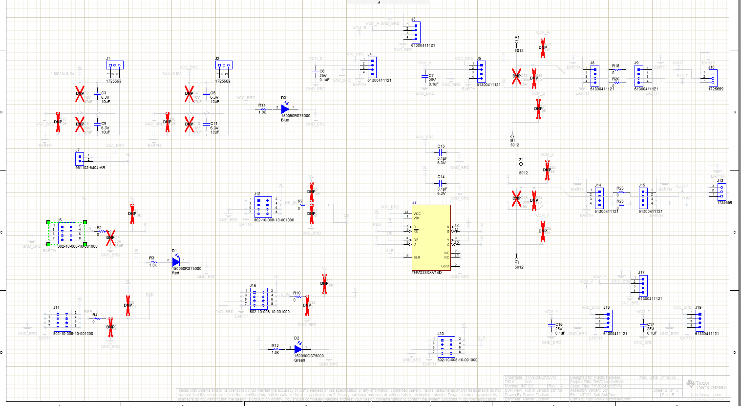Toggle the DNP marker over capacitor C3
Image resolution: width=741 pixels, height=406 pixels.
click(80, 94)
